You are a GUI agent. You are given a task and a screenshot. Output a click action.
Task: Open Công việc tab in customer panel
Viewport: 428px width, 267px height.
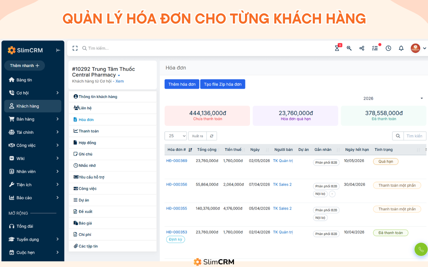click(112, 189)
